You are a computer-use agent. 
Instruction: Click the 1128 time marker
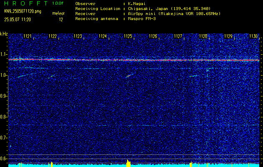[203, 36]
